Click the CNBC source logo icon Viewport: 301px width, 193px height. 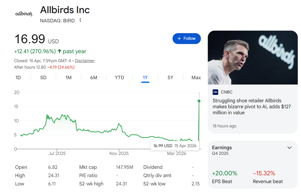coord(215,92)
